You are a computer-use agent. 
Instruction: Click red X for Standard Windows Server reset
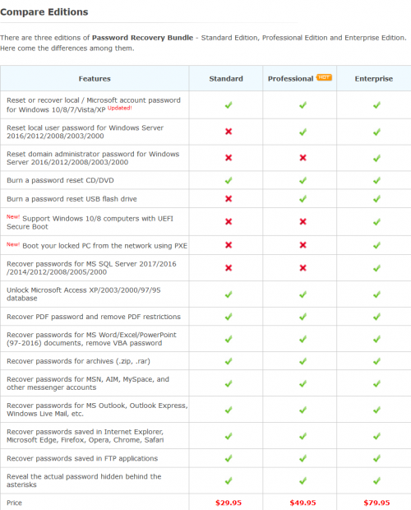[229, 132]
